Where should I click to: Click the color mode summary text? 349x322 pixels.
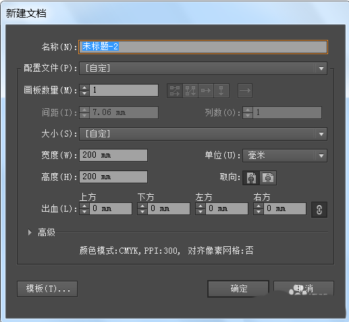(x=167, y=250)
